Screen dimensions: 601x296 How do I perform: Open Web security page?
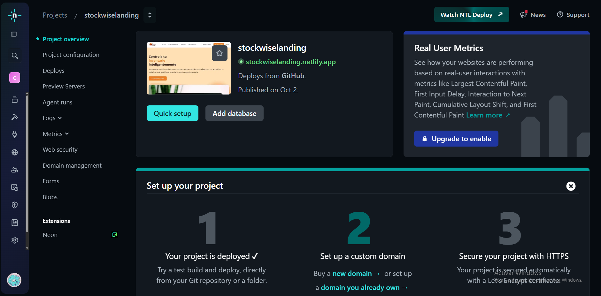pyautogui.click(x=60, y=150)
